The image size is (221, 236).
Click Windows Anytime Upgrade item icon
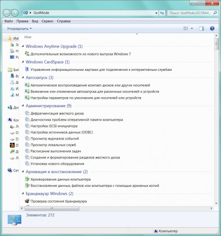(x=27, y=54)
